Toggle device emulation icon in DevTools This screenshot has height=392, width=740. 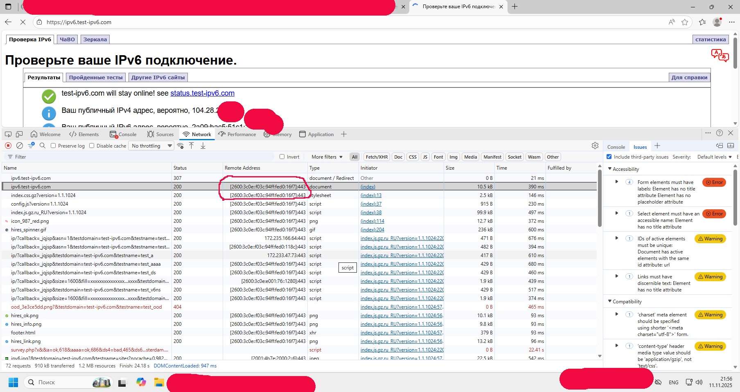tap(19, 134)
